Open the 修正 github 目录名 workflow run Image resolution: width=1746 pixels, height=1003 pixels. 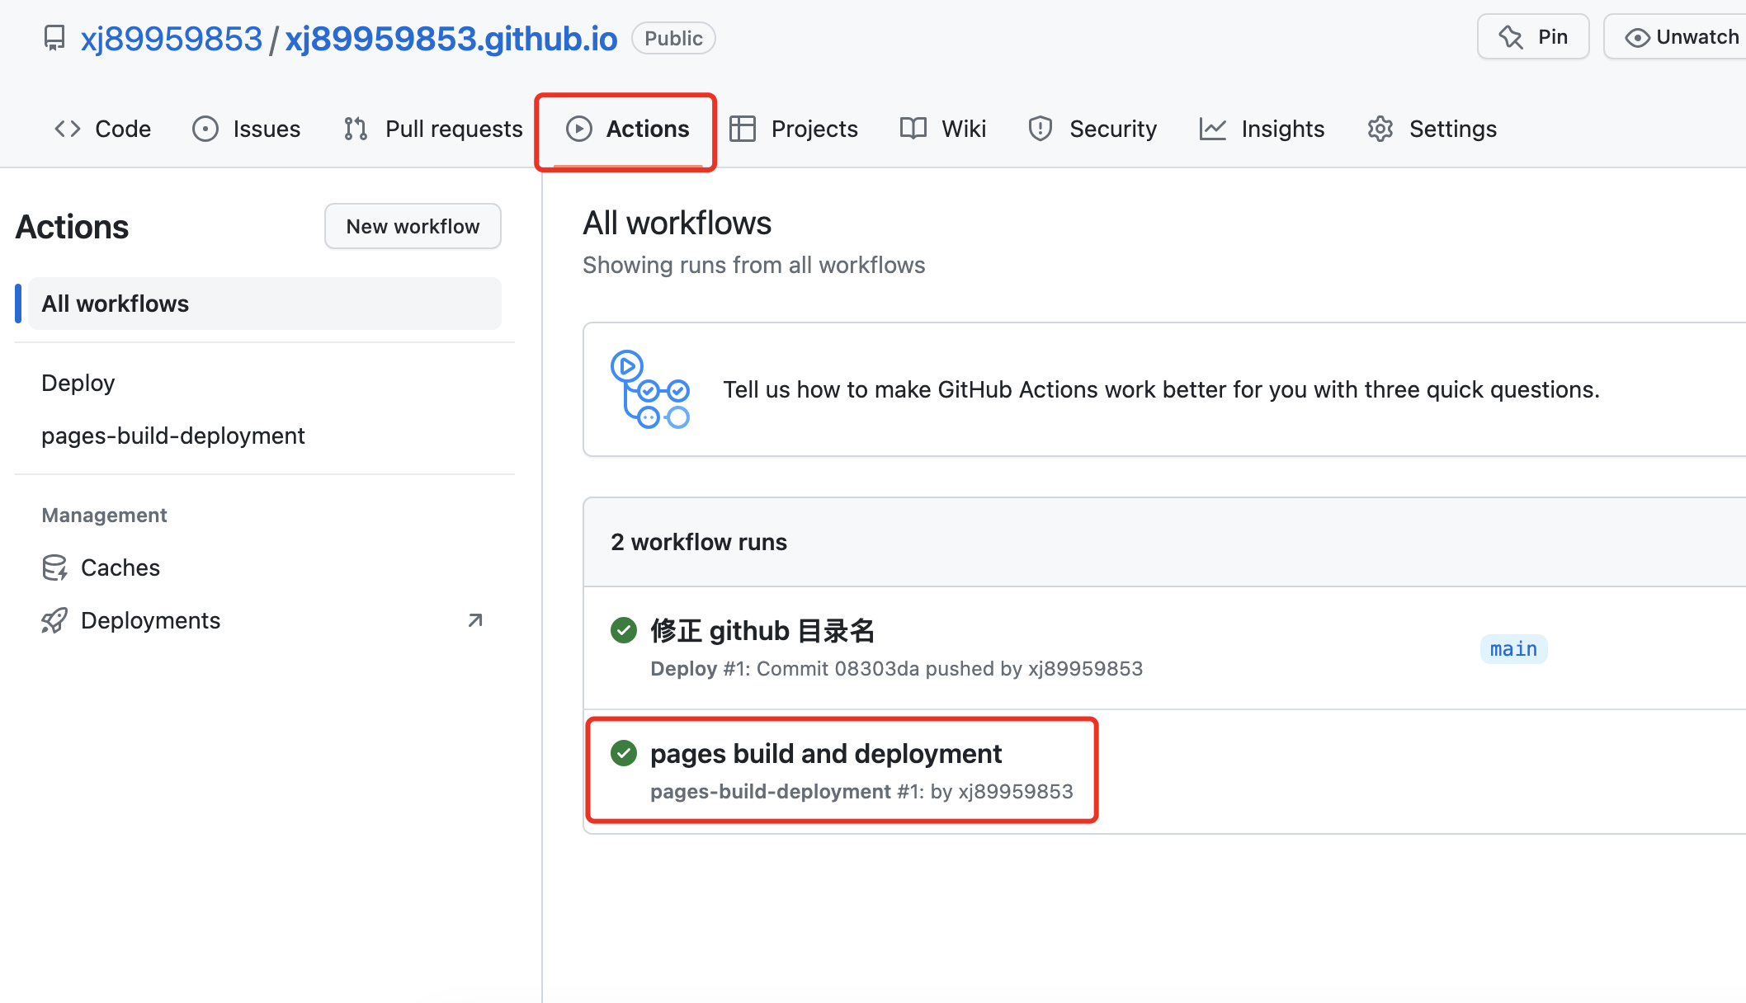(x=762, y=630)
